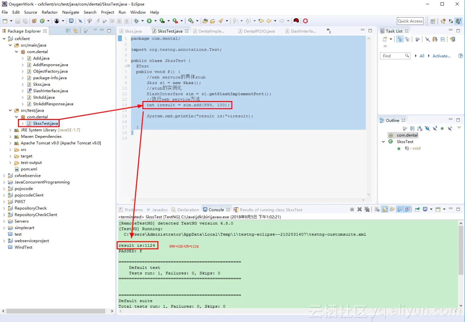Show hidden editor tabs list chevron
The image size is (465, 322).
point(328,31)
